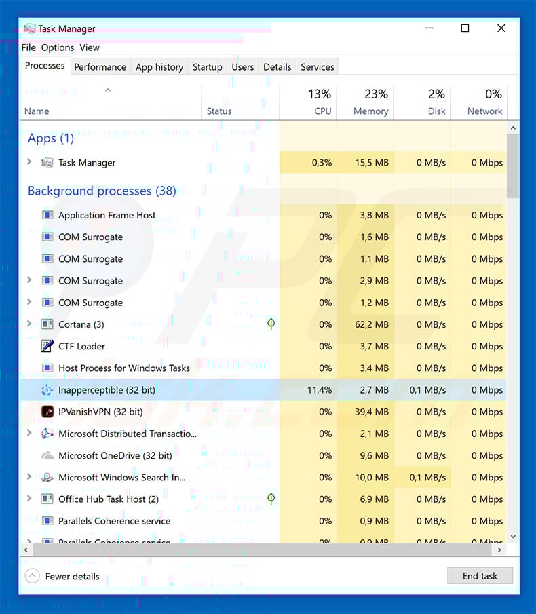This screenshot has width=536, height=614.
Task: Expand the Microsoft Windows Search Indexer row
Action: 29,476
